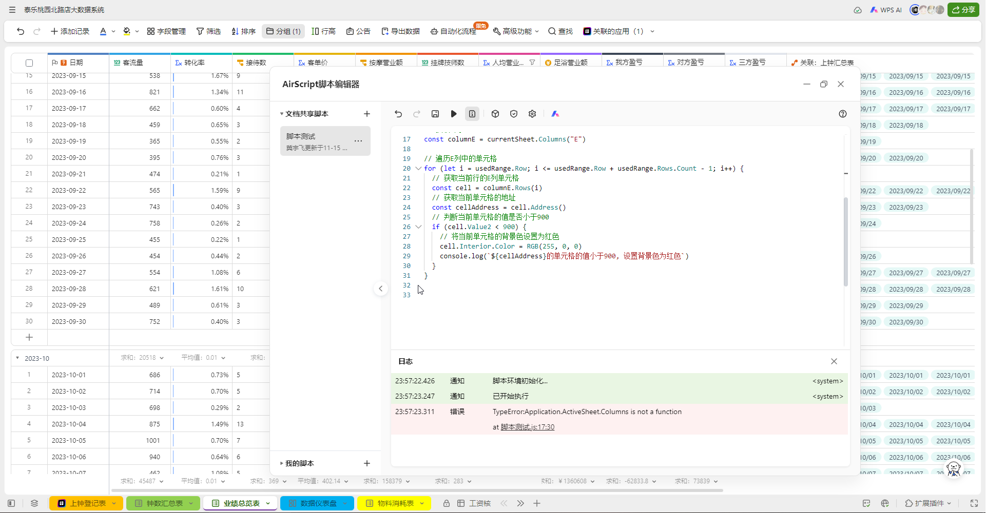Open text color dropdown arrow
The image size is (986, 513).
click(113, 31)
